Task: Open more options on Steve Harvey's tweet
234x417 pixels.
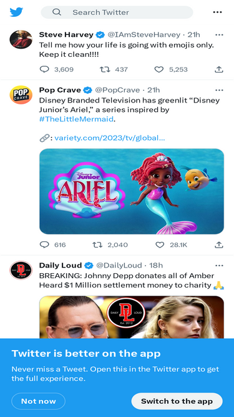Action: click(x=219, y=35)
